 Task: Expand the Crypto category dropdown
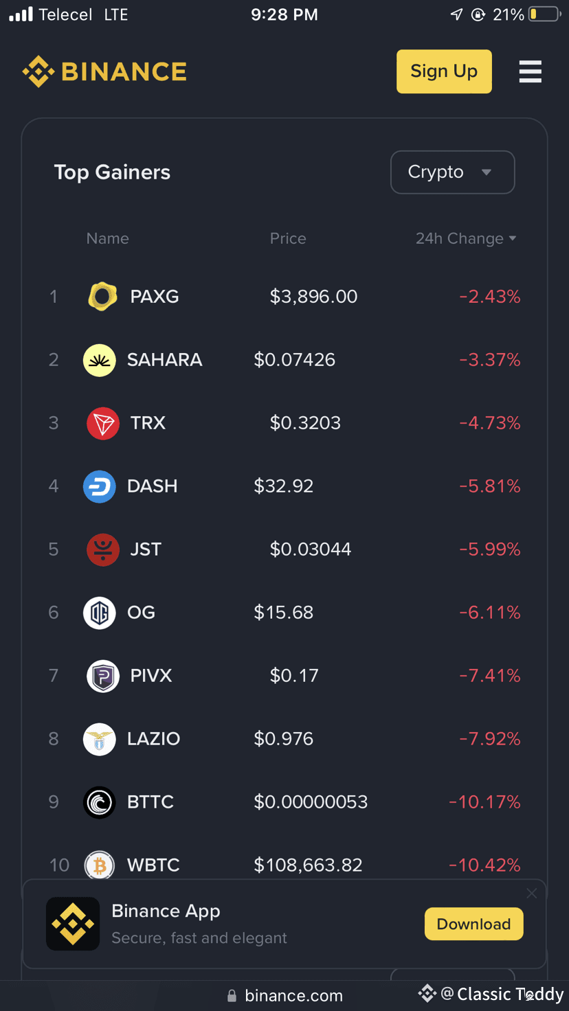tap(452, 172)
